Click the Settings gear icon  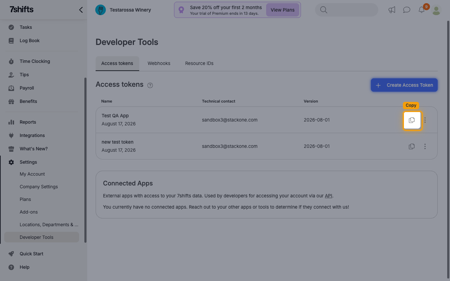point(11,162)
